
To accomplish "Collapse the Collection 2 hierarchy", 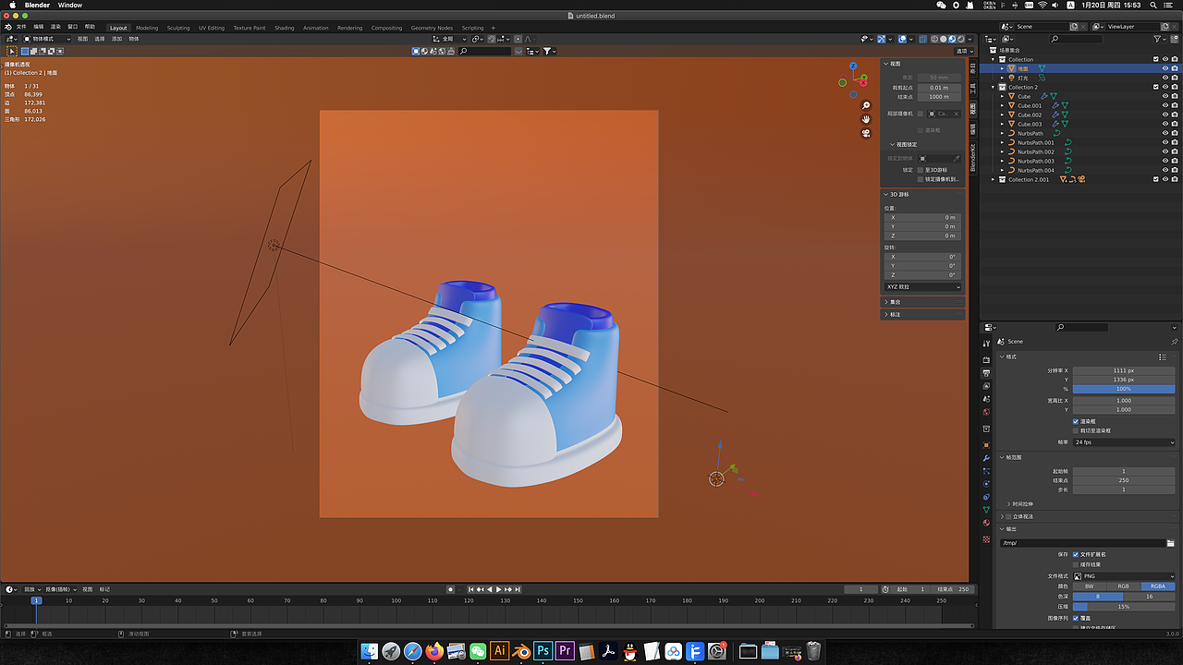I will point(993,88).
